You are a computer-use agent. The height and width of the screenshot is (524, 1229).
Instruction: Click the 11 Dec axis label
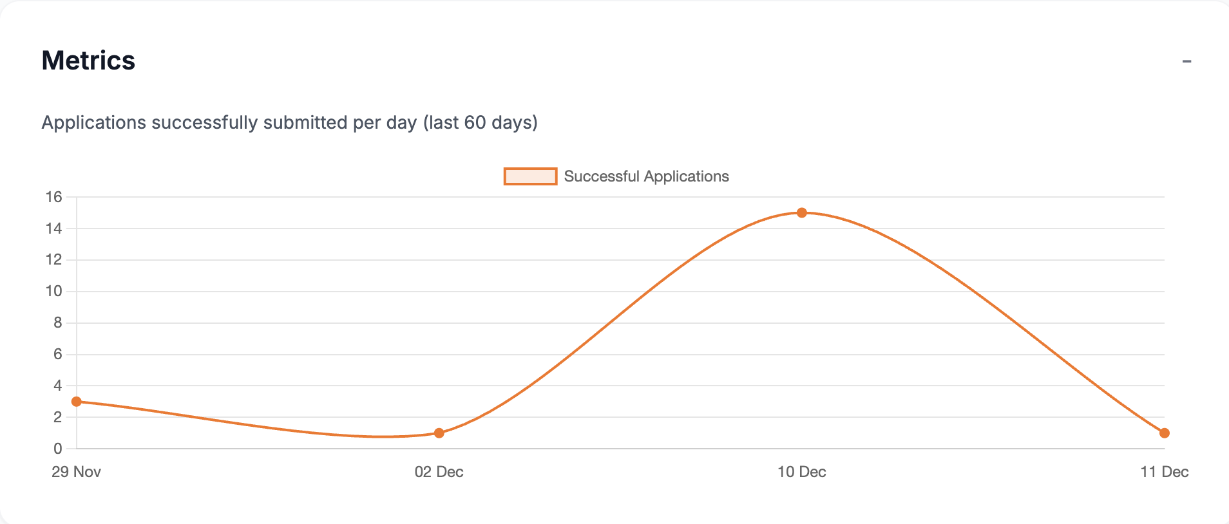click(1165, 472)
